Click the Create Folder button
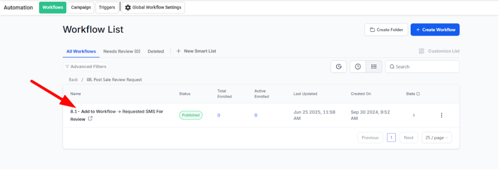 coord(386,30)
